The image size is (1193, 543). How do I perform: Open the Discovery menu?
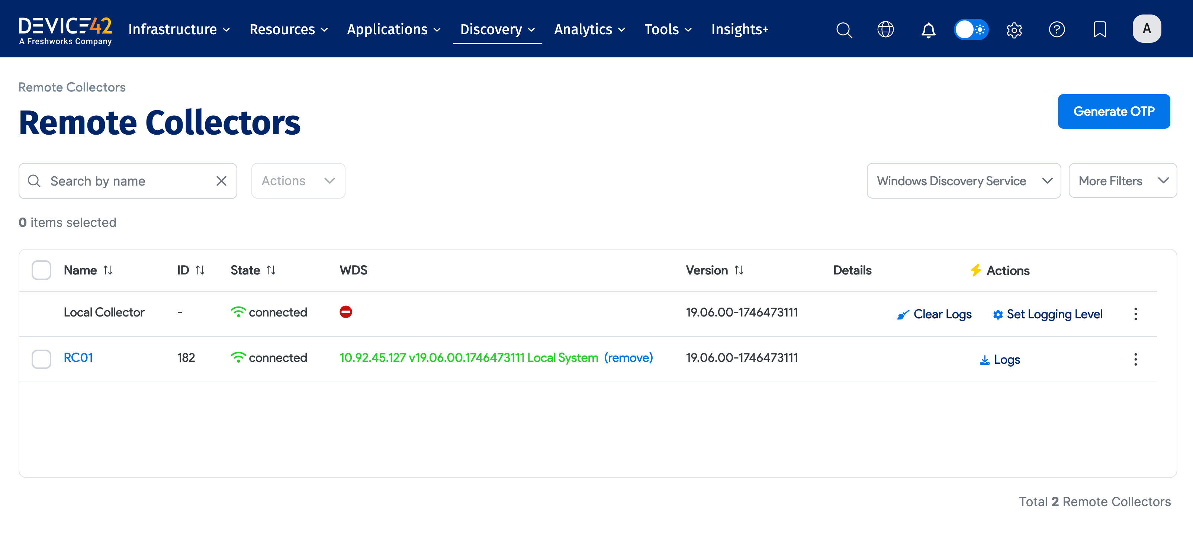(497, 29)
